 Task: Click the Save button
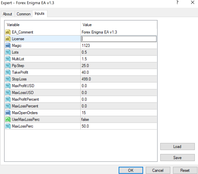click(177, 157)
